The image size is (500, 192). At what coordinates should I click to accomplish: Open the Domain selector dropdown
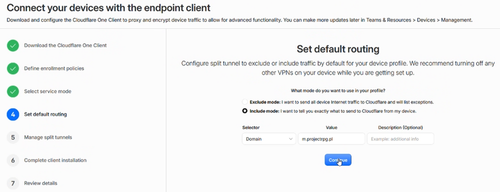coord(269,138)
